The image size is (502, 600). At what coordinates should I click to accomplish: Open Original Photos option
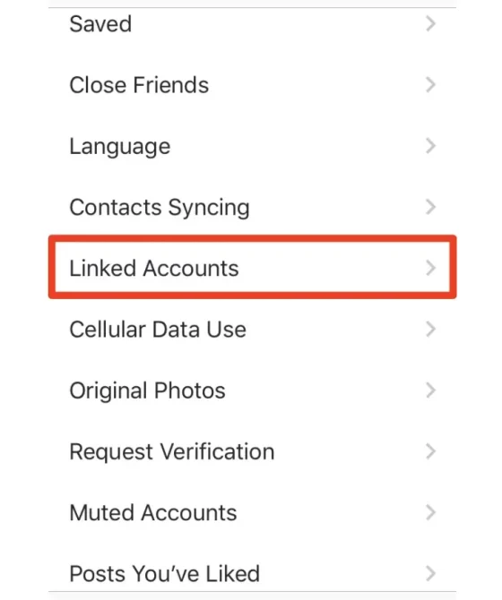click(252, 390)
